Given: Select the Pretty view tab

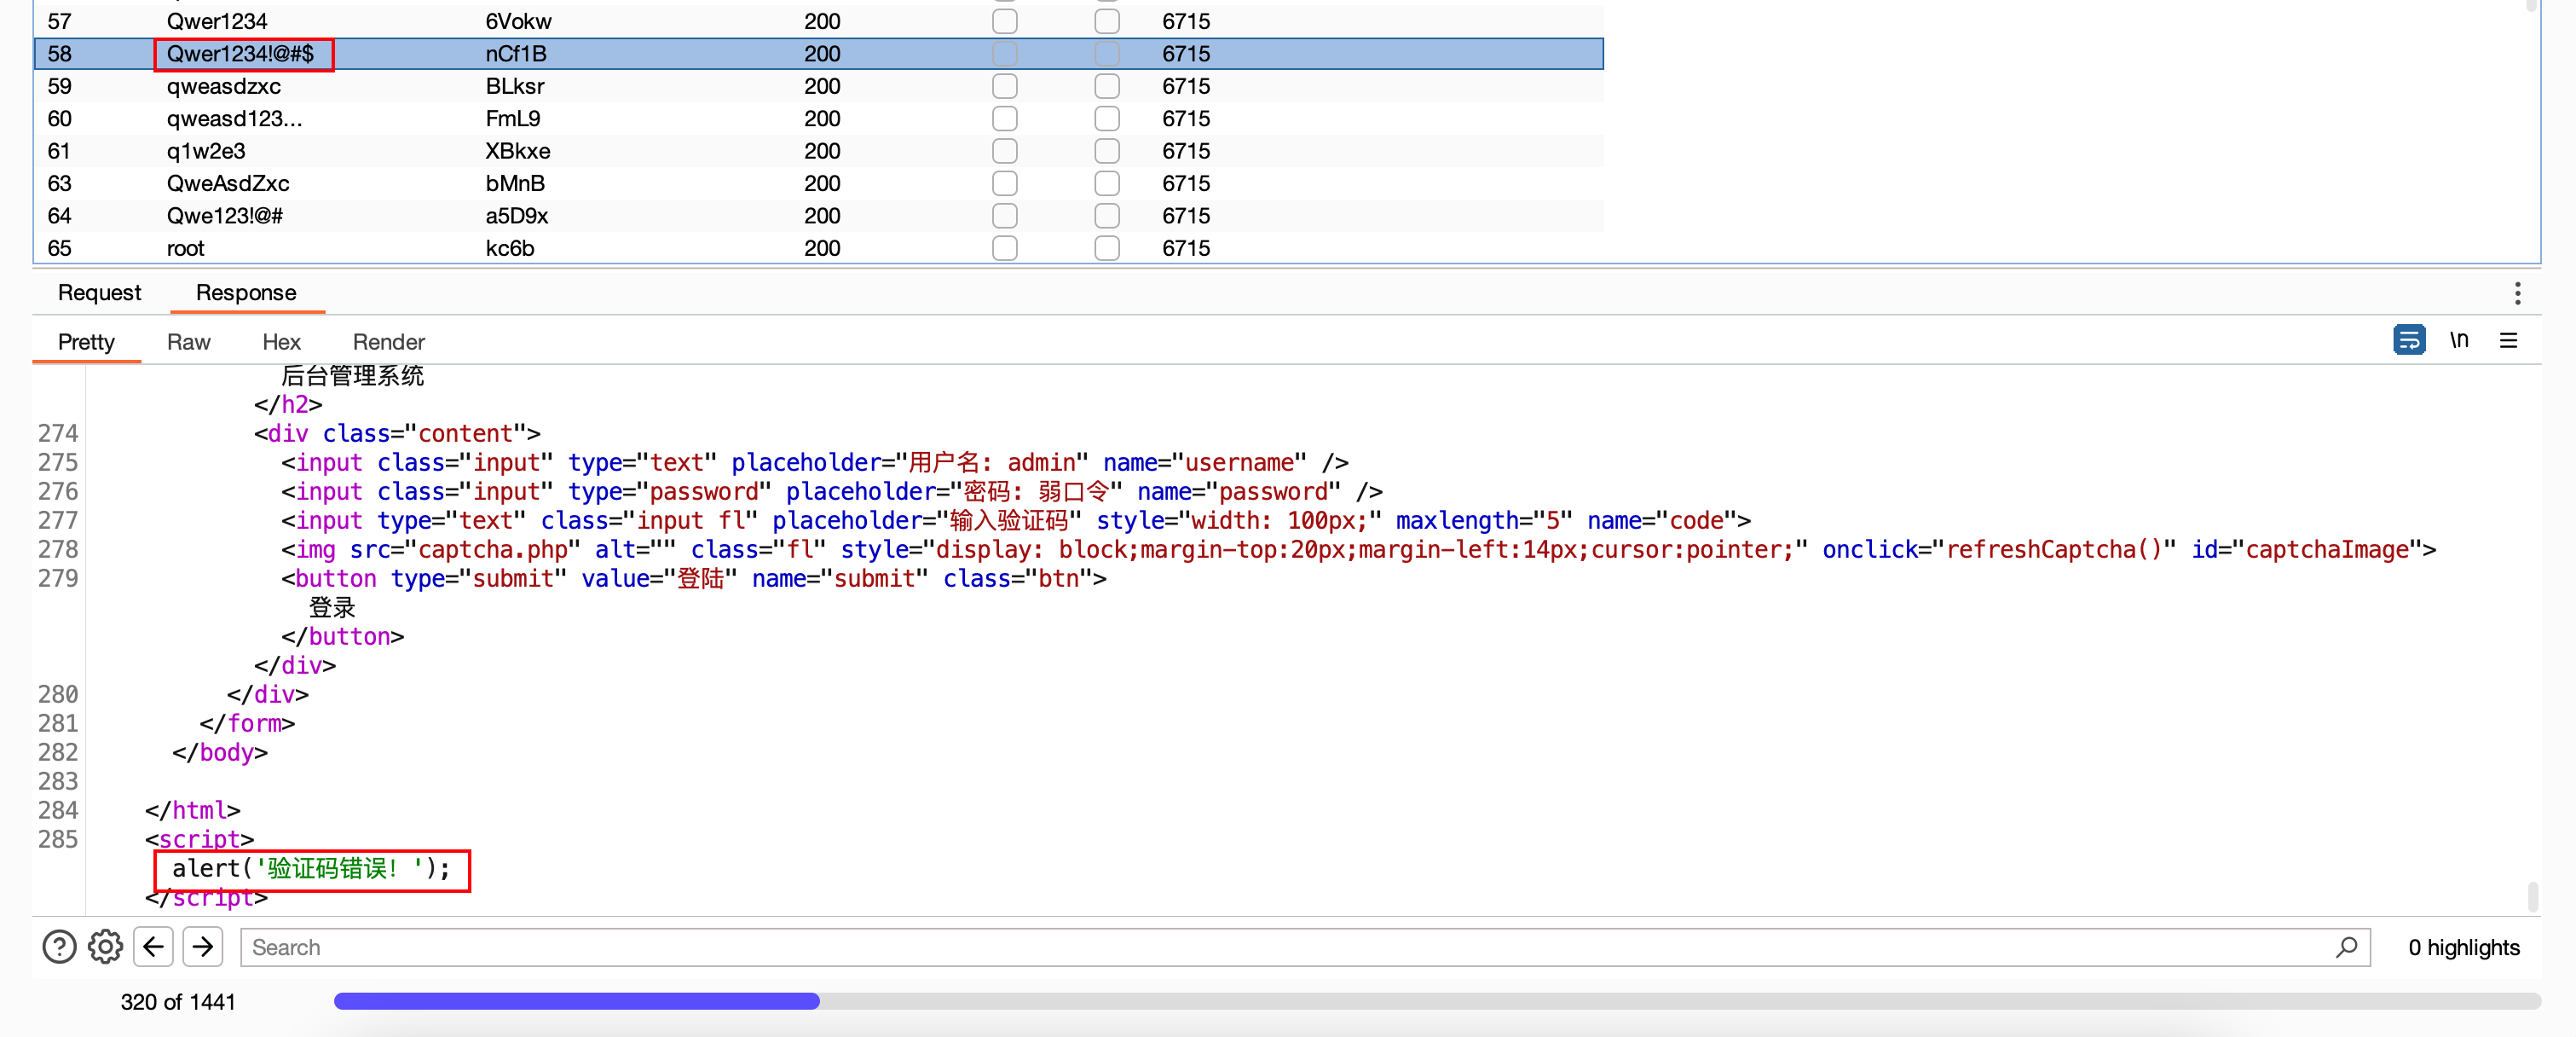Looking at the screenshot, I should pos(86,342).
